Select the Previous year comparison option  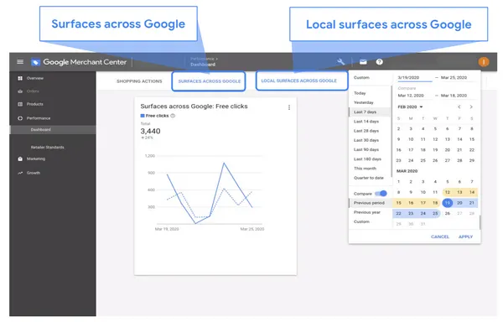tap(367, 212)
